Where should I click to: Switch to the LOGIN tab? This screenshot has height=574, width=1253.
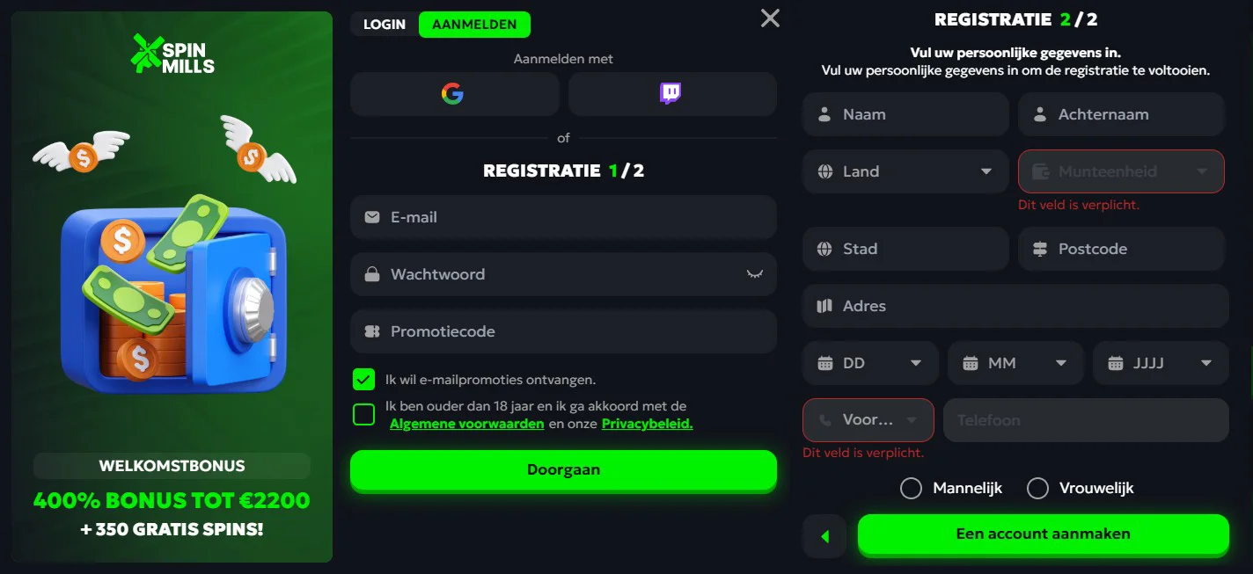coord(383,25)
